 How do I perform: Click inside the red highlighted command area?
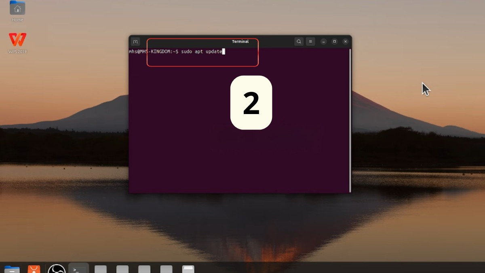[202, 53]
